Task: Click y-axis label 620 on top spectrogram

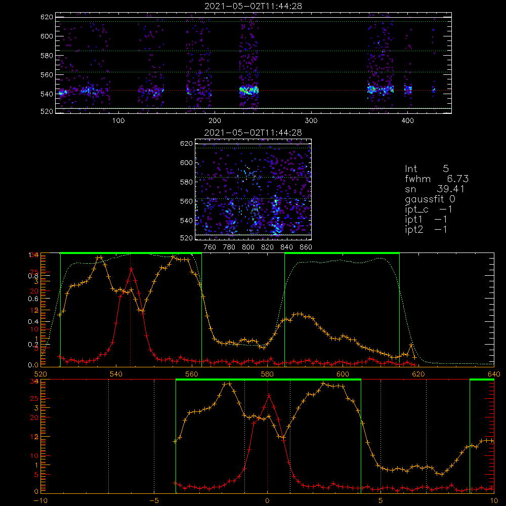Action: pyautogui.click(x=47, y=17)
